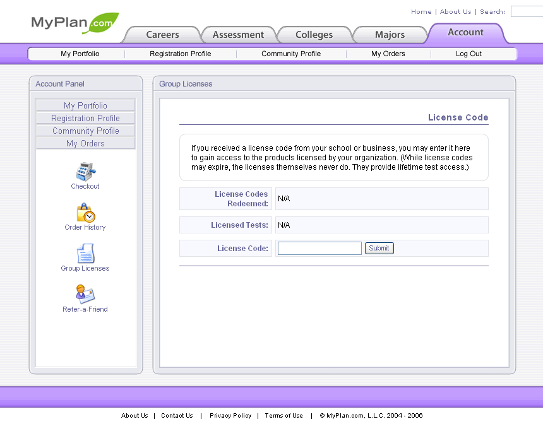Open My Portfolio in the purple submenu bar

(80, 54)
